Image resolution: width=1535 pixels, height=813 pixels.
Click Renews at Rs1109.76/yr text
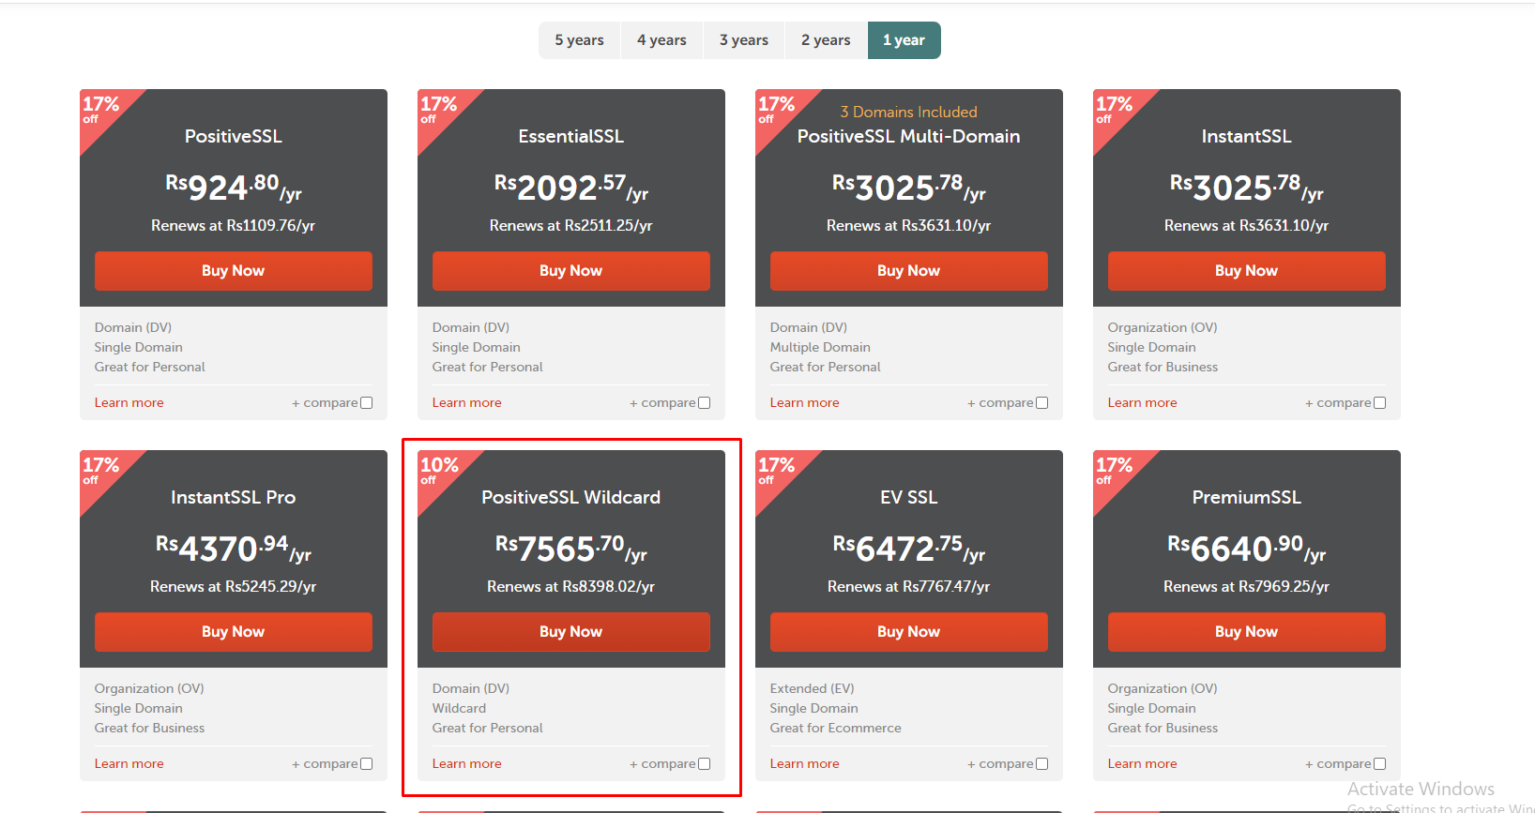click(x=234, y=226)
